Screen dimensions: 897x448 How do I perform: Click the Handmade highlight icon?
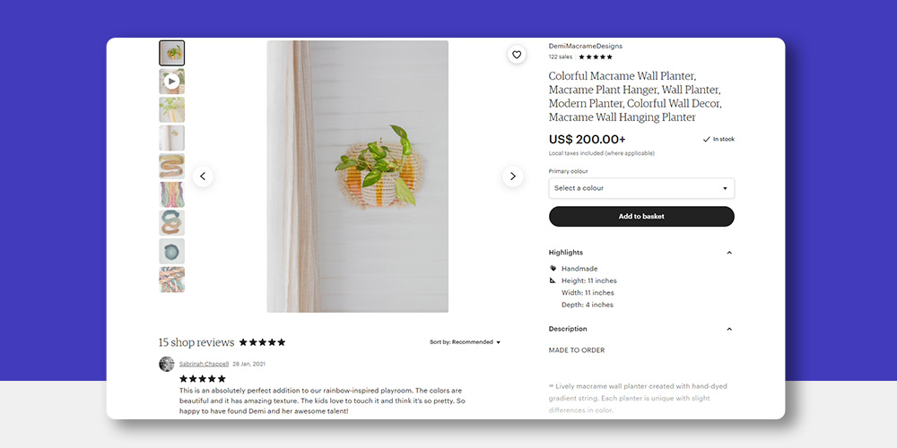pos(553,268)
